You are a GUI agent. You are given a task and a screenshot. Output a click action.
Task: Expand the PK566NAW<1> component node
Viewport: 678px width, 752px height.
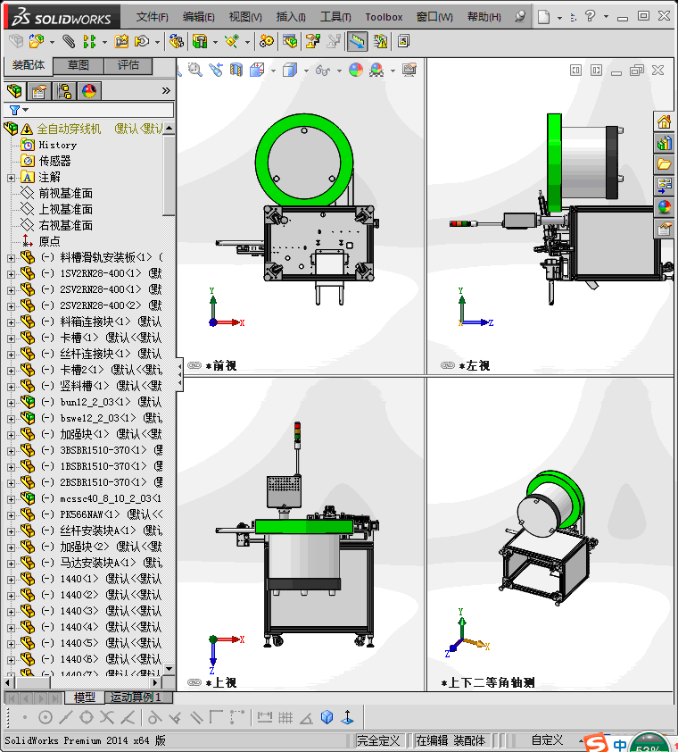tap(11, 515)
